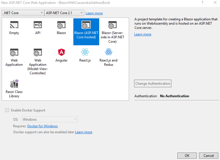Pick the plain Blazor template icon

61,25
